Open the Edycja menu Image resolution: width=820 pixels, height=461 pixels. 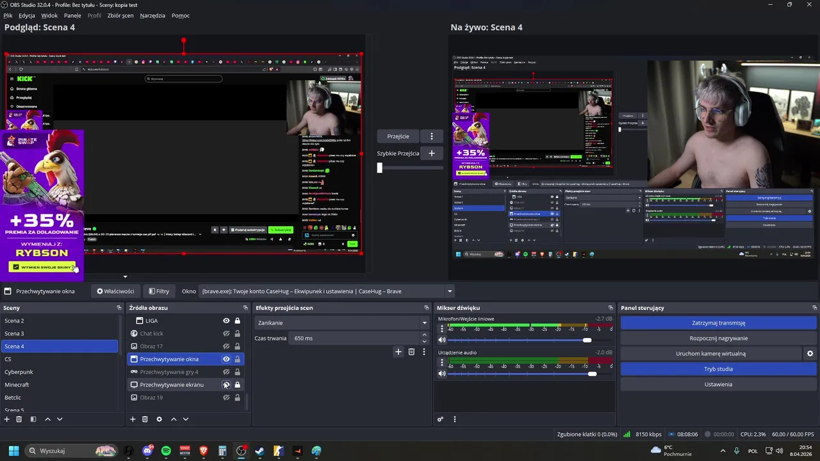tap(27, 15)
